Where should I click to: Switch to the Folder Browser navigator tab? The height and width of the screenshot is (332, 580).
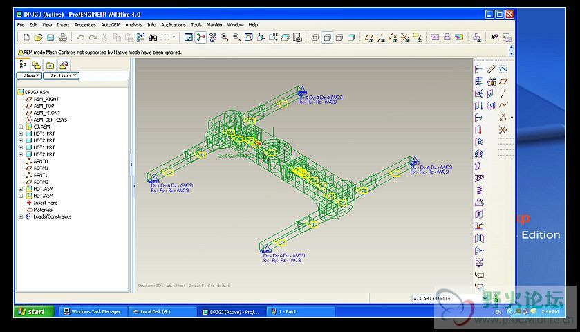pos(36,65)
